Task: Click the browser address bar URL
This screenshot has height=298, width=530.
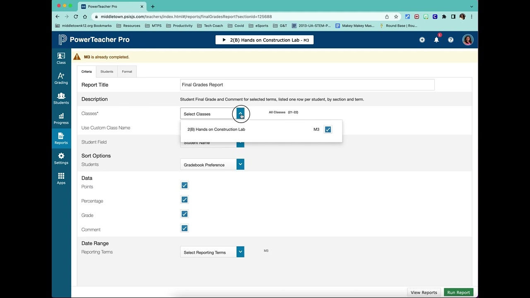Action: pyautogui.click(x=186, y=17)
